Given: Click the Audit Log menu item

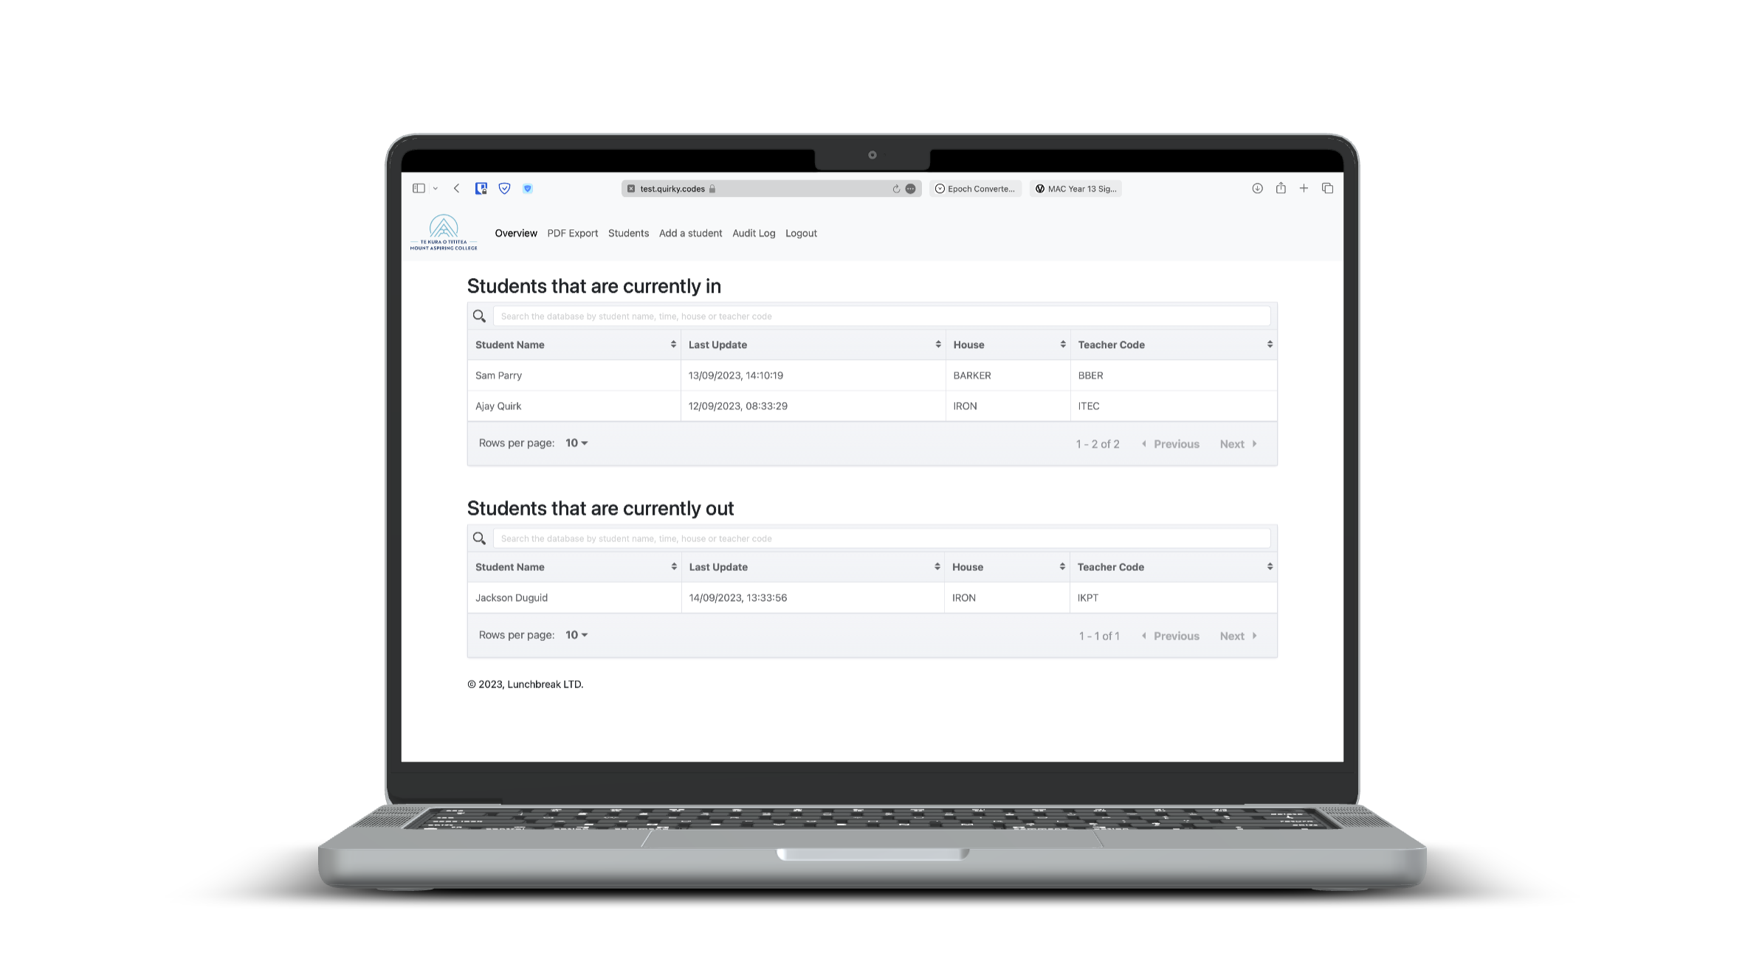Looking at the screenshot, I should click(x=753, y=232).
